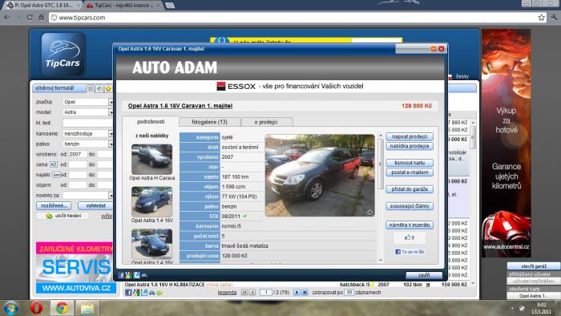561x316 pixels.
Task: Click the thumbs-up like icon
Action: point(407,237)
